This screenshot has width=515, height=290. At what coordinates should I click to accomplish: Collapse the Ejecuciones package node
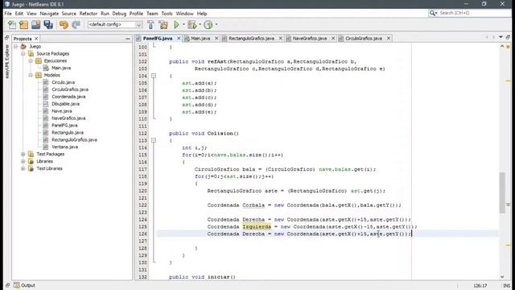(31, 61)
